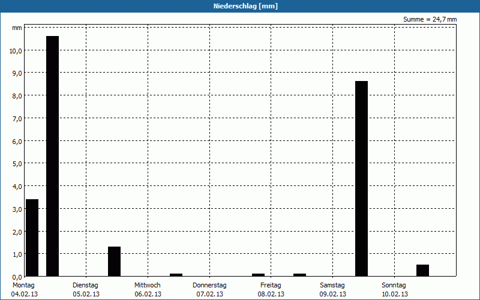Select the 05.02.13 date label
480x300 pixels.
pyautogui.click(x=86, y=294)
